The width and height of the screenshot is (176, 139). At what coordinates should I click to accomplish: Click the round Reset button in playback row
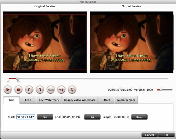pos(51,90)
